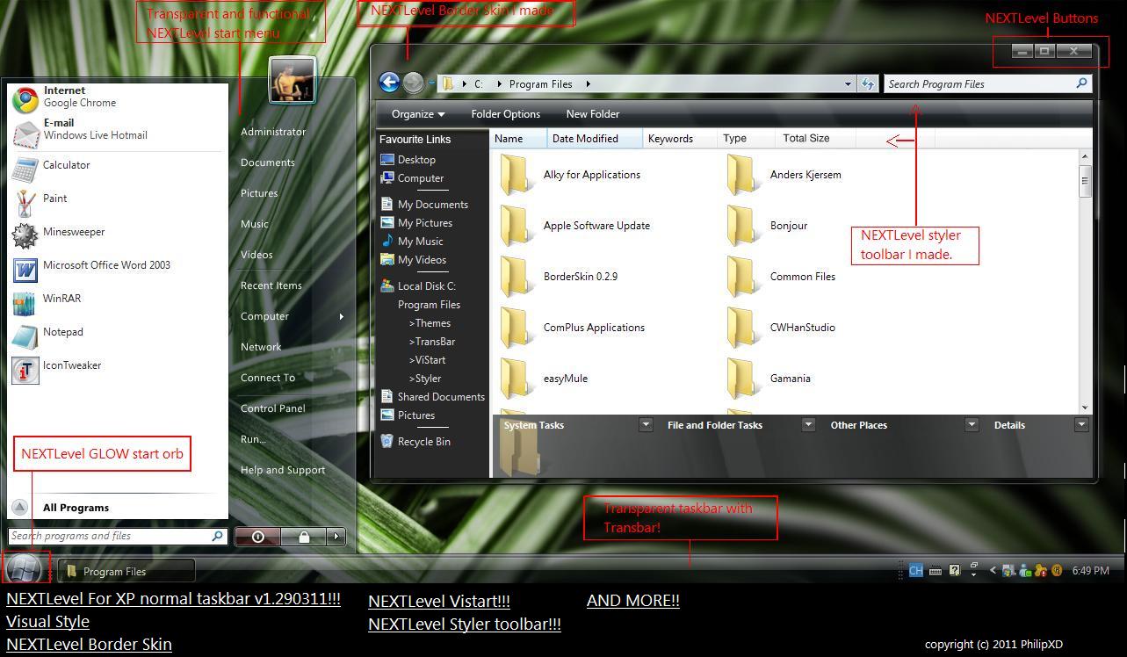
Task: Launch WinRAR from the start menu
Action: pos(61,298)
